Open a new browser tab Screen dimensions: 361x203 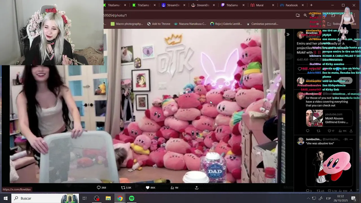click(311, 5)
